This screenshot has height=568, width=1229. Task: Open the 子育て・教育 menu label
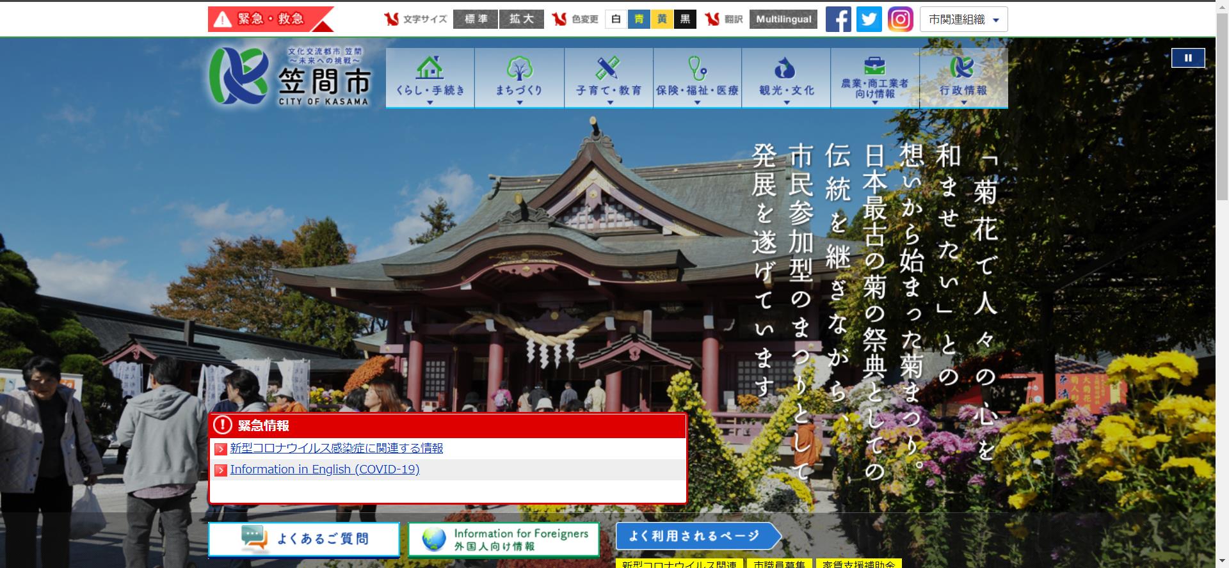click(608, 90)
